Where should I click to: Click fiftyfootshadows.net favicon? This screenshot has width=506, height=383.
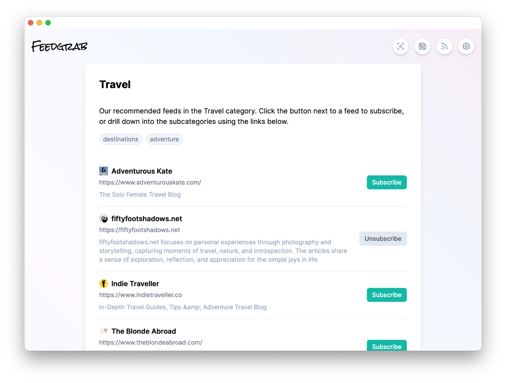pyautogui.click(x=104, y=219)
